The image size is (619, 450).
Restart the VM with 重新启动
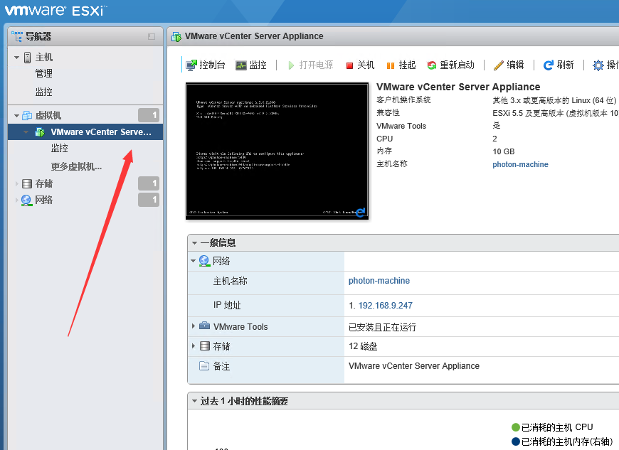coord(451,65)
